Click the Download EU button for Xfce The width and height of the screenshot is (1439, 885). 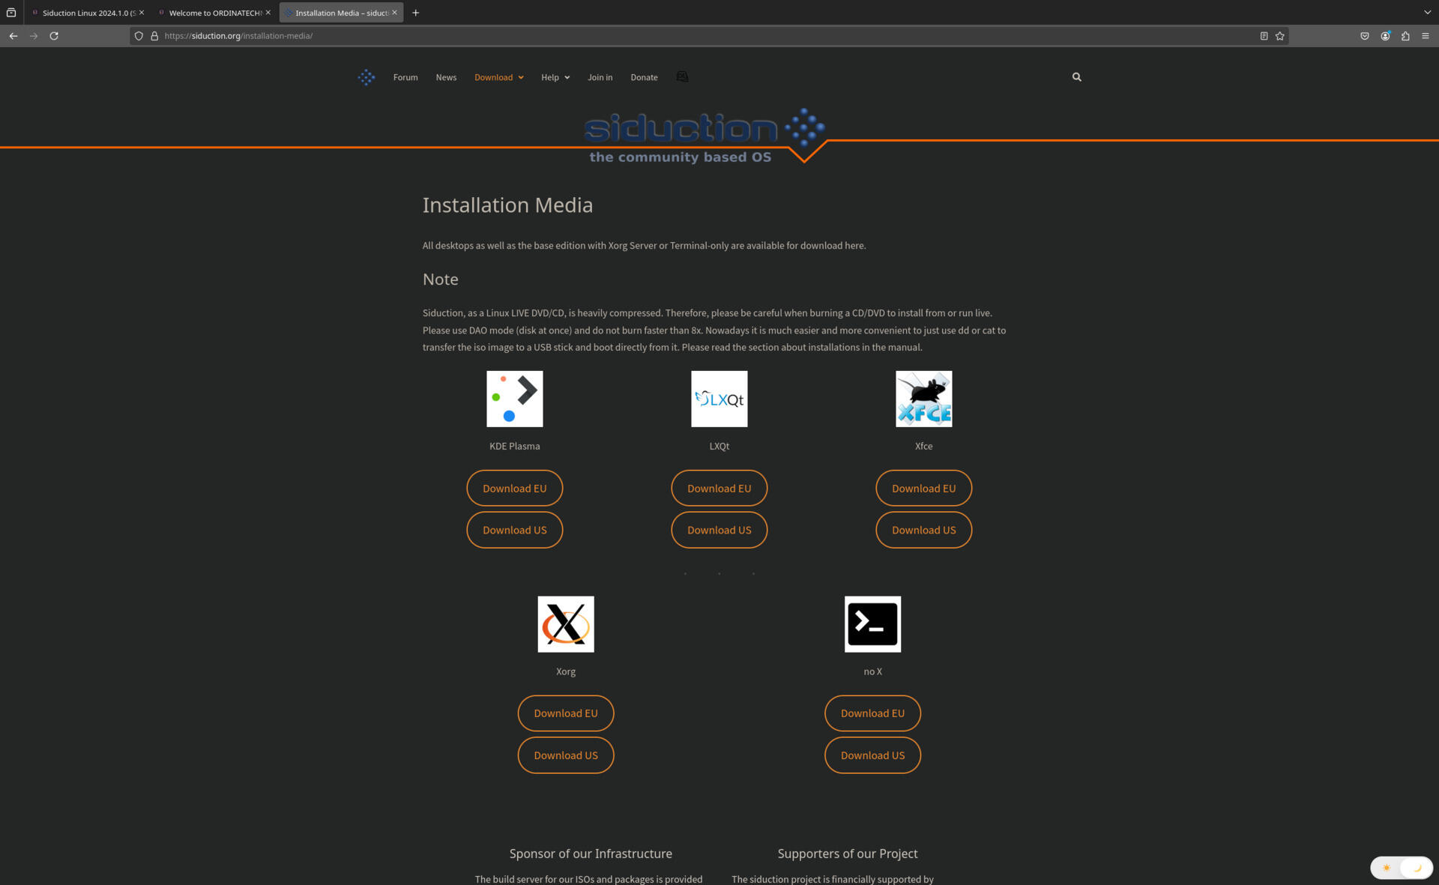[x=924, y=489]
